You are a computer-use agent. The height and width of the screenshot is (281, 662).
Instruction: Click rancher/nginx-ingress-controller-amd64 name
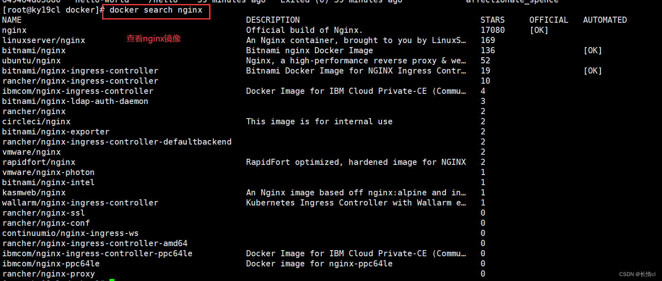coord(95,243)
